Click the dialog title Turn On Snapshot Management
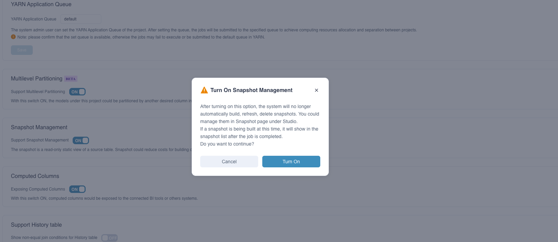This screenshot has width=558, height=242. [251, 90]
